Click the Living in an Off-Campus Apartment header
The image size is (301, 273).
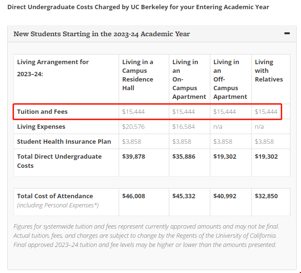pyautogui.click(x=226, y=79)
